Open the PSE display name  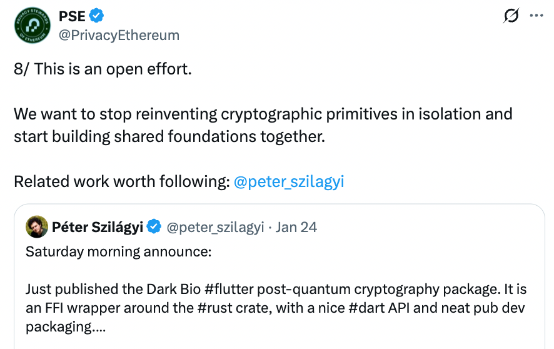pos(72,16)
